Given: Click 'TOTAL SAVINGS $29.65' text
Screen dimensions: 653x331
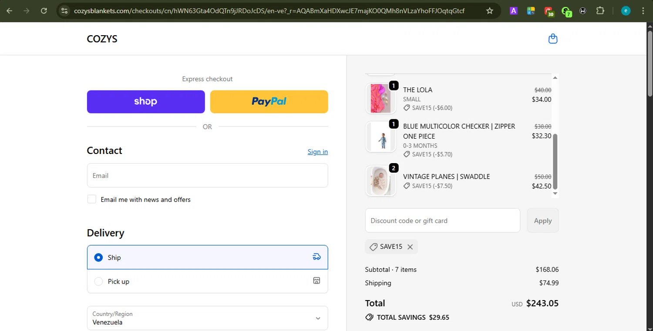Looking at the screenshot, I should 413,317.
